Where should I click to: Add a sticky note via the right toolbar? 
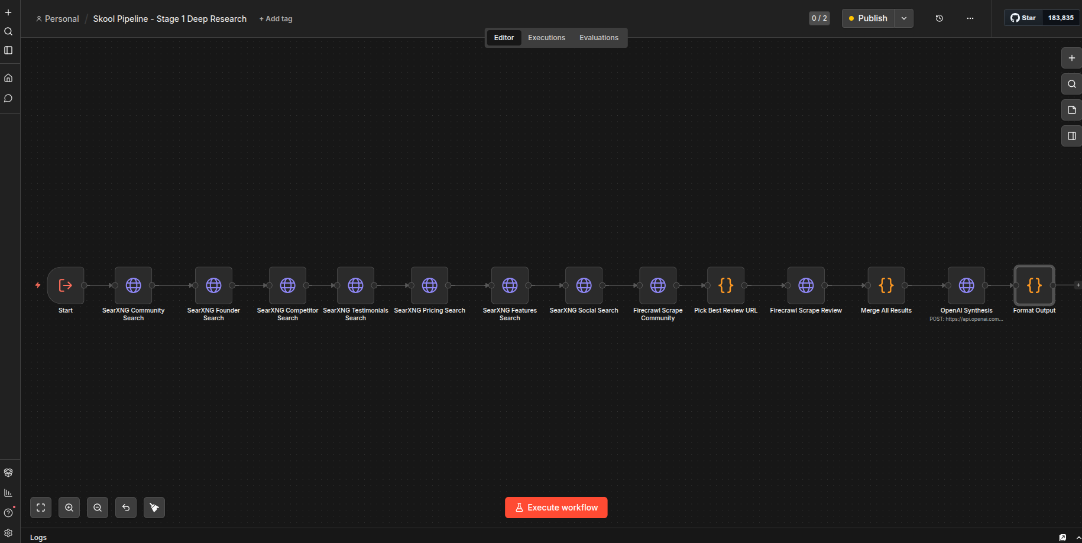point(1071,110)
